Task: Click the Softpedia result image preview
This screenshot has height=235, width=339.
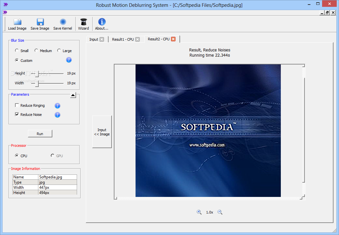Action: [x=208, y=131]
